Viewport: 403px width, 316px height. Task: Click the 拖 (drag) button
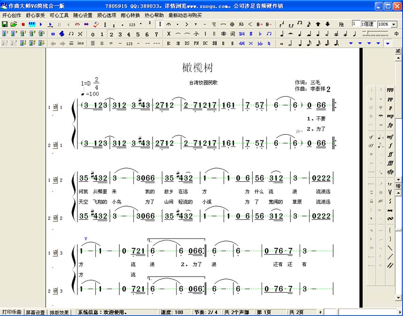(341, 24)
